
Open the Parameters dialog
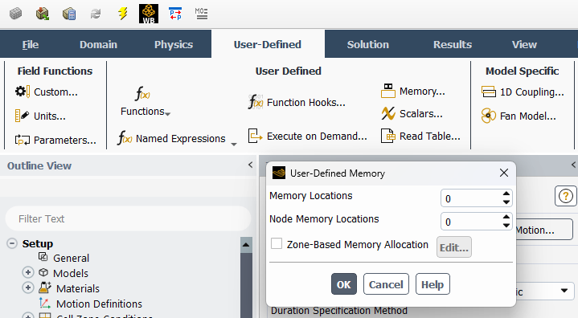click(55, 140)
